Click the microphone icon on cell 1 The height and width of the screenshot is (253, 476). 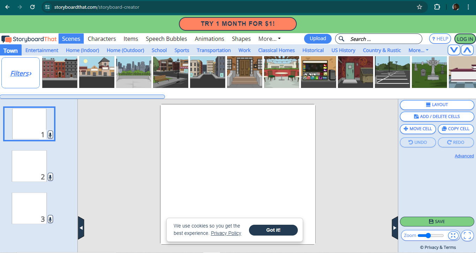pos(50,135)
